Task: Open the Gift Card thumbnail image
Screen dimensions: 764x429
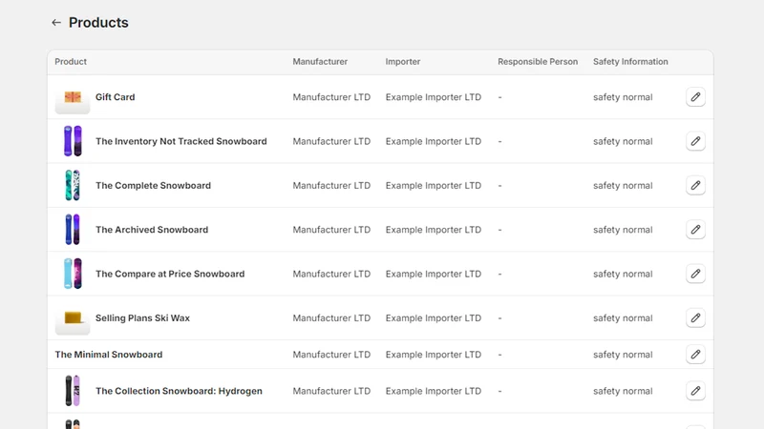Action: coord(73,97)
